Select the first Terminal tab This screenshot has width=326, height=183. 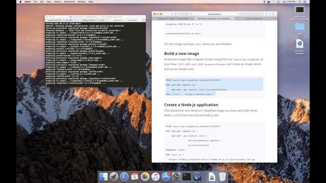(61, 20)
